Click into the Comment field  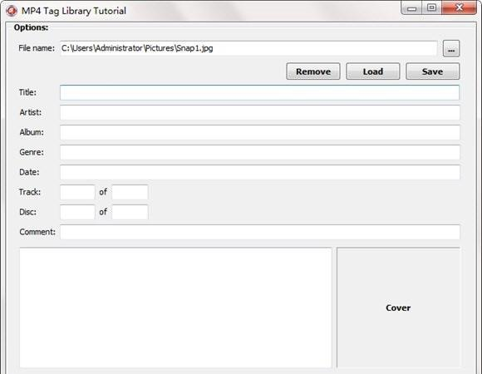(x=260, y=232)
